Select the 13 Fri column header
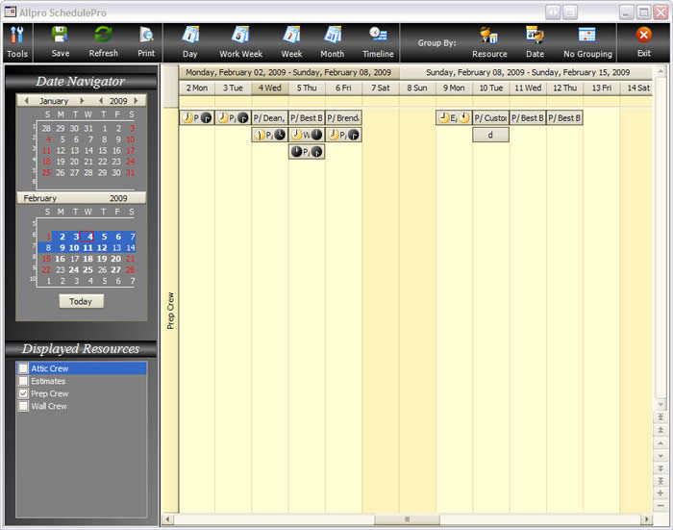Viewport: 673px width, 530px height. (x=601, y=88)
